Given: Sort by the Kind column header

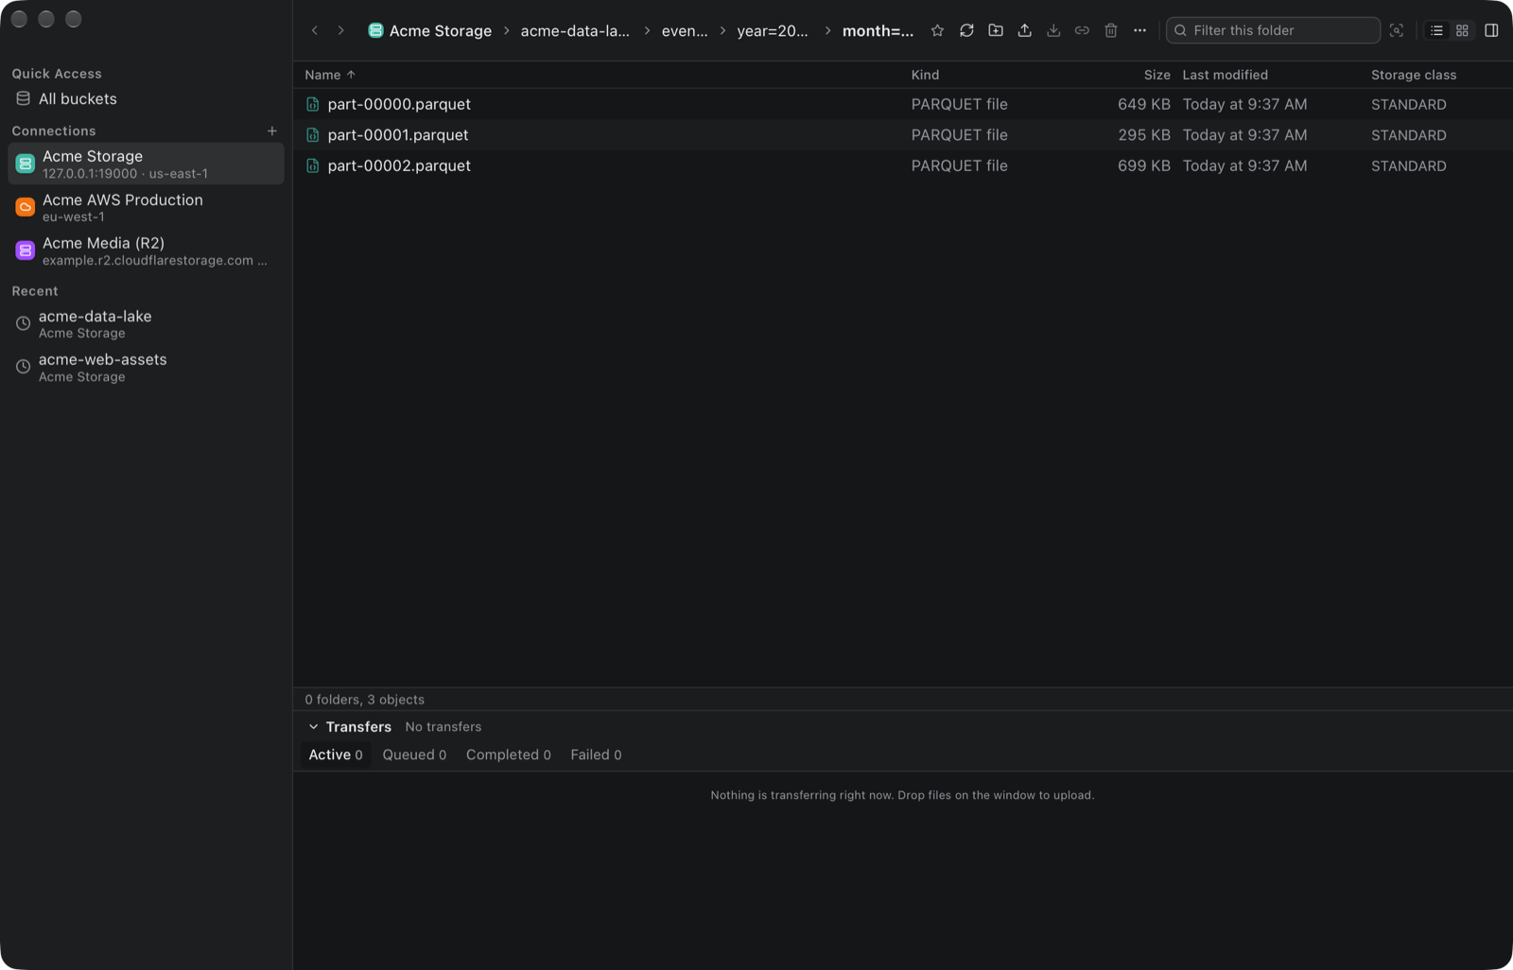Looking at the screenshot, I should (925, 75).
